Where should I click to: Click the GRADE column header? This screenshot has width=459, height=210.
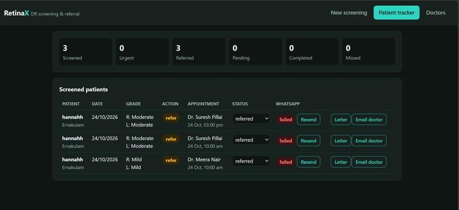click(x=133, y=104)
